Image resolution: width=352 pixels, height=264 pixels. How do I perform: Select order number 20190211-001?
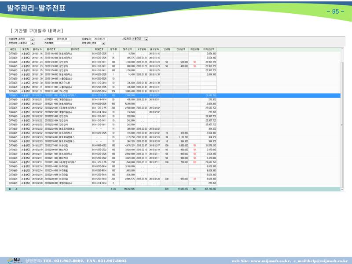(51, 154)
